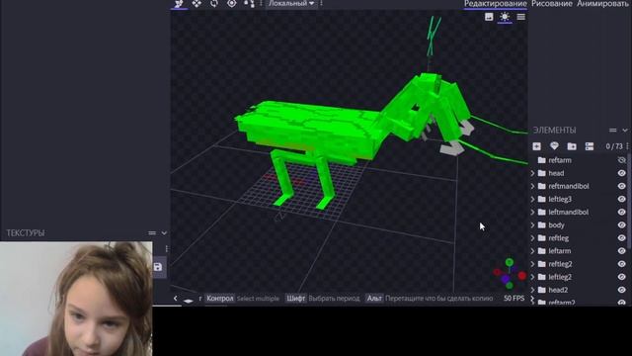632x356 pixels.
Task: Click the status bar back arrow
Action: pyautogui.click(x=176, y=299)
